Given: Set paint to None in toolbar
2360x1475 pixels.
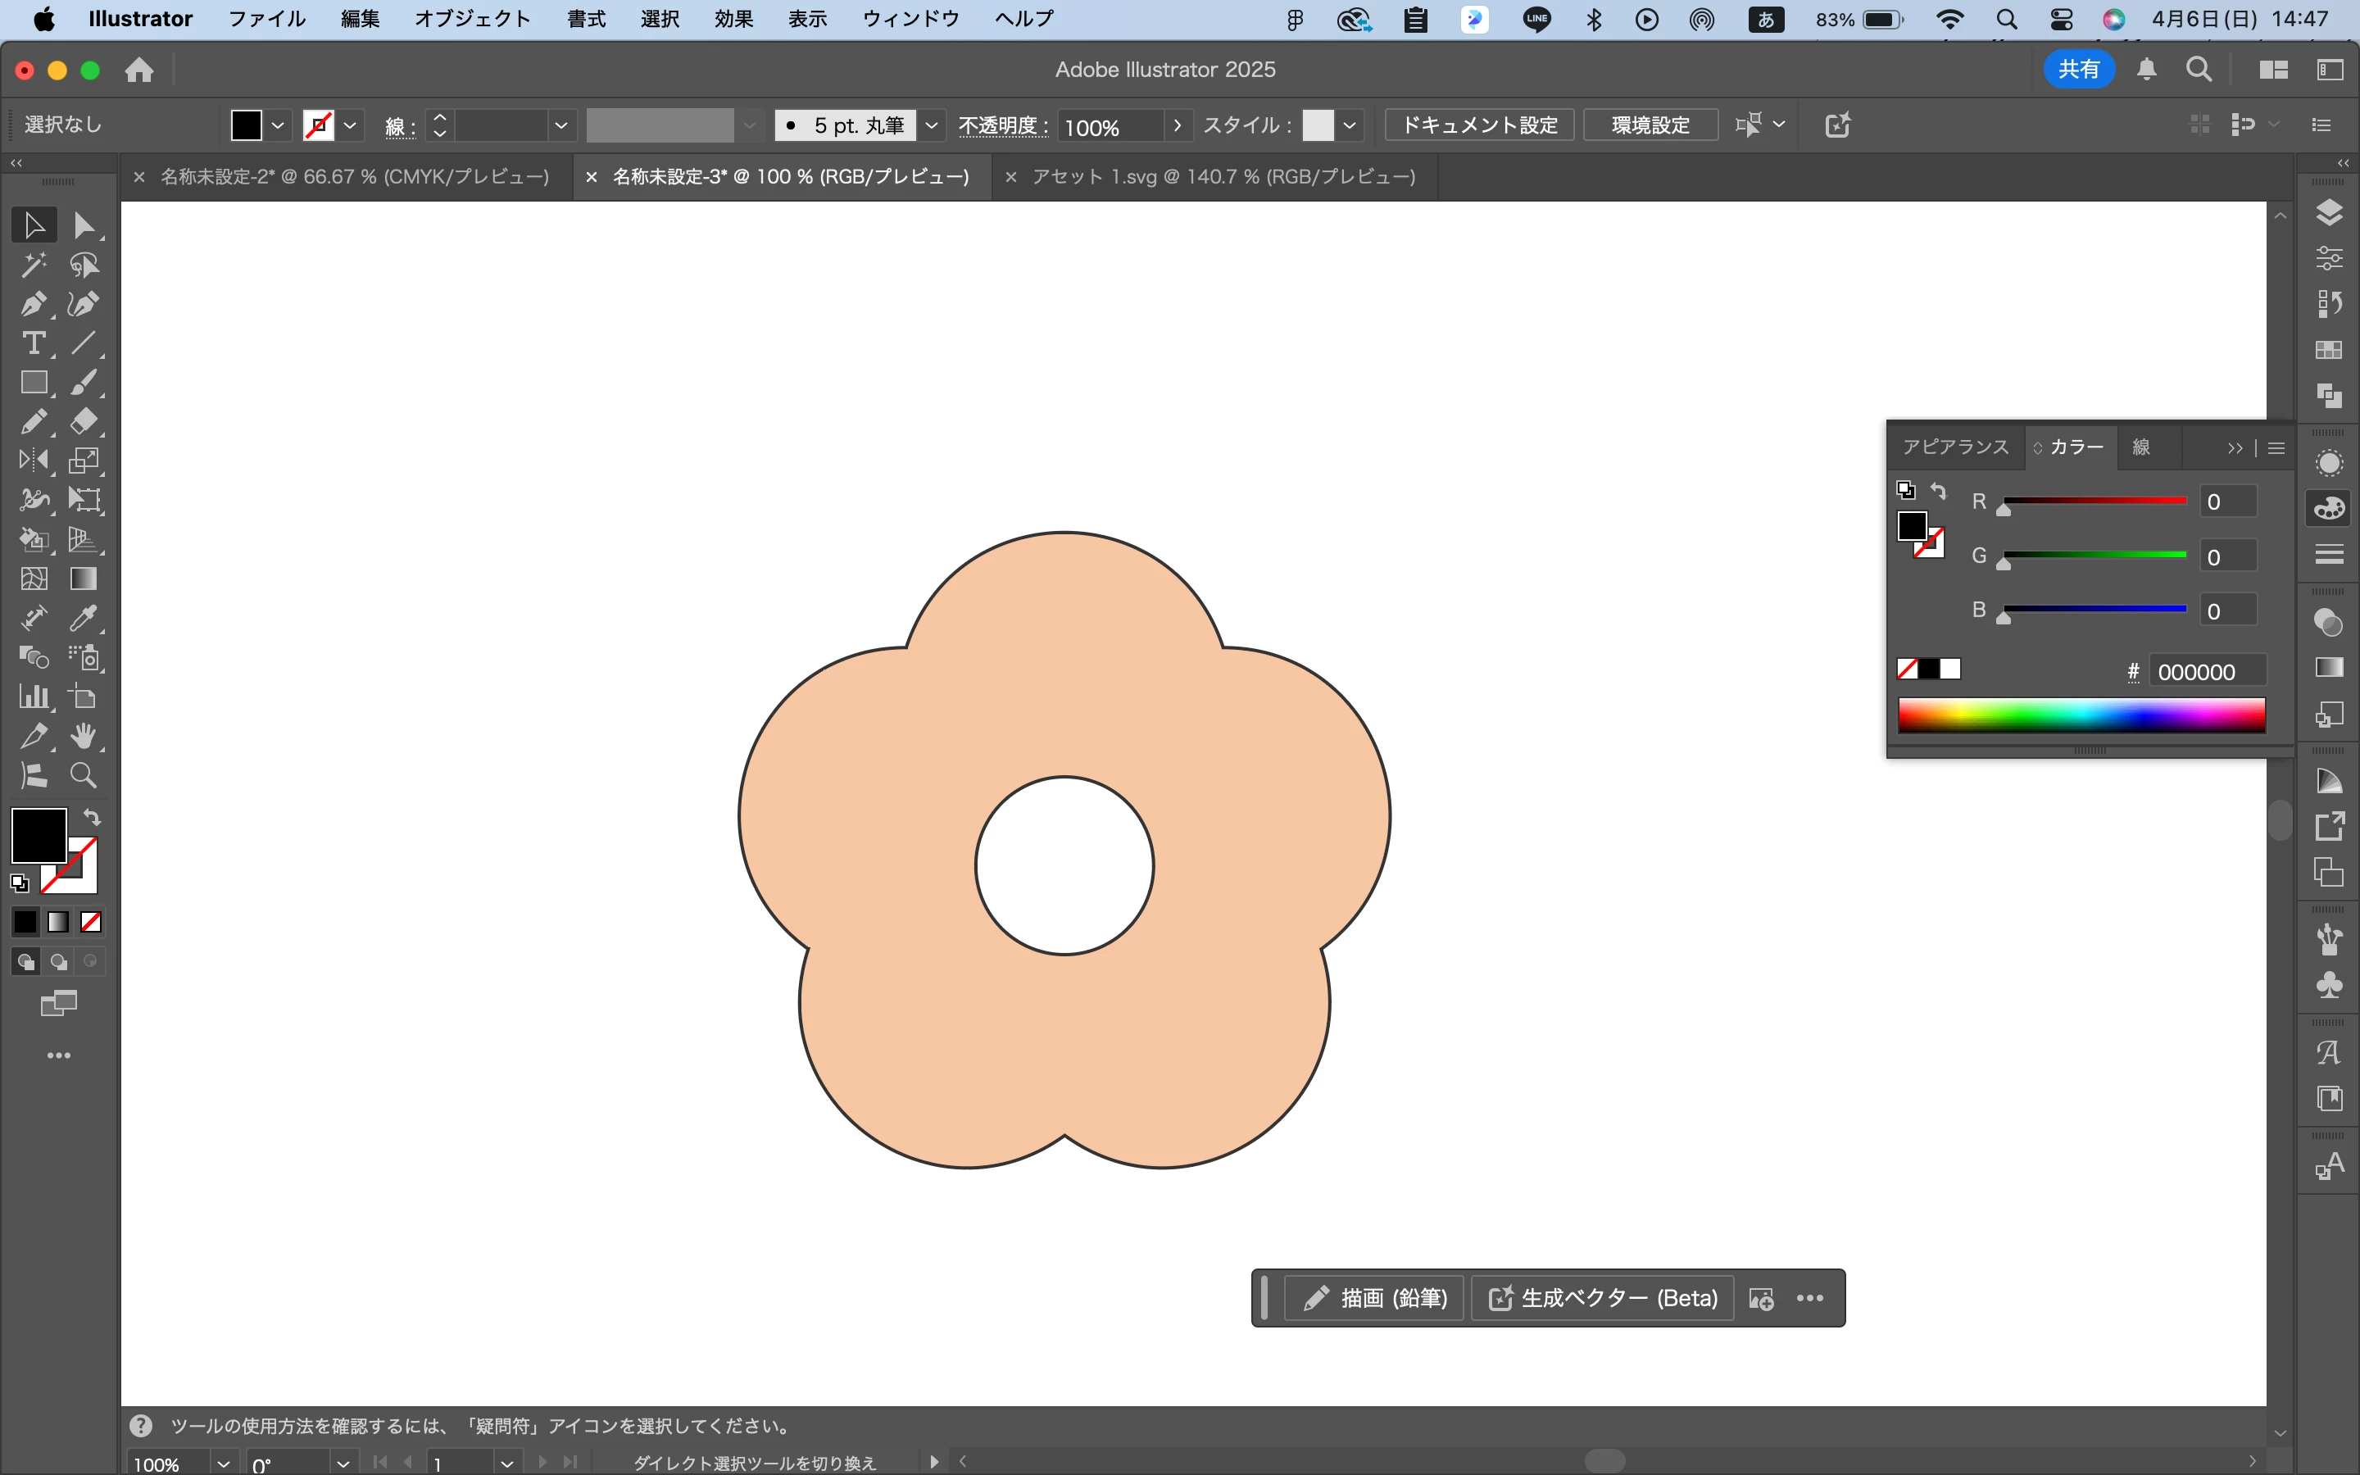Looking at the screenshot, I should (x=91, y=922).
